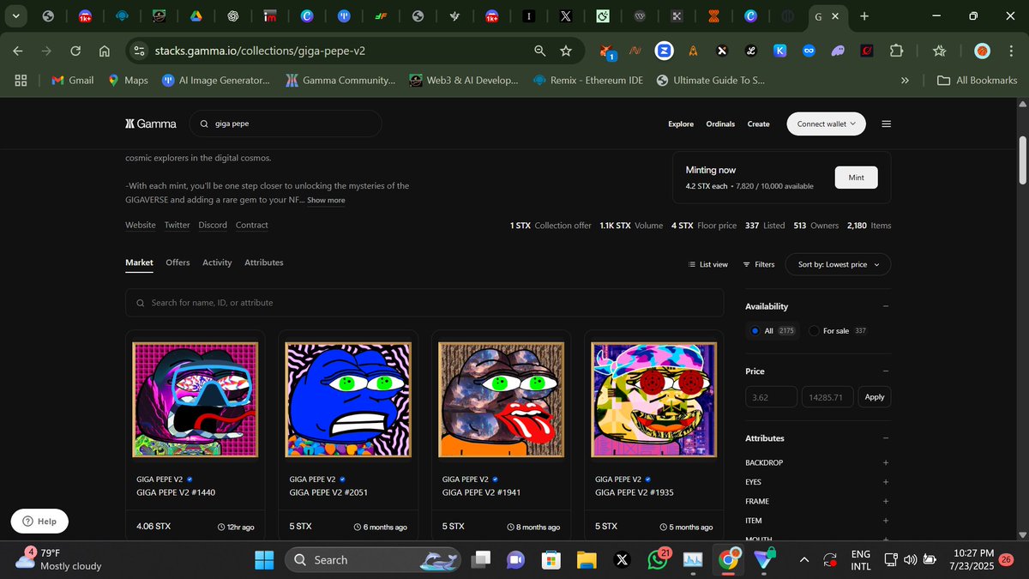Open the collection Website link
1029x579 pixels.
141,225
